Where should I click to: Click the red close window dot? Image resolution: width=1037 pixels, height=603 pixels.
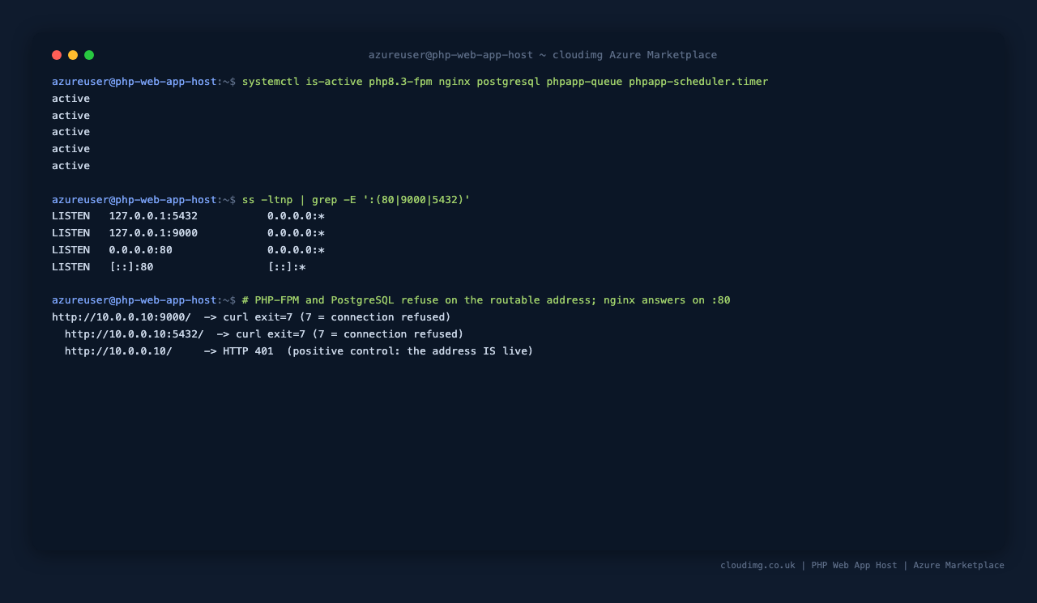point(57,55)
